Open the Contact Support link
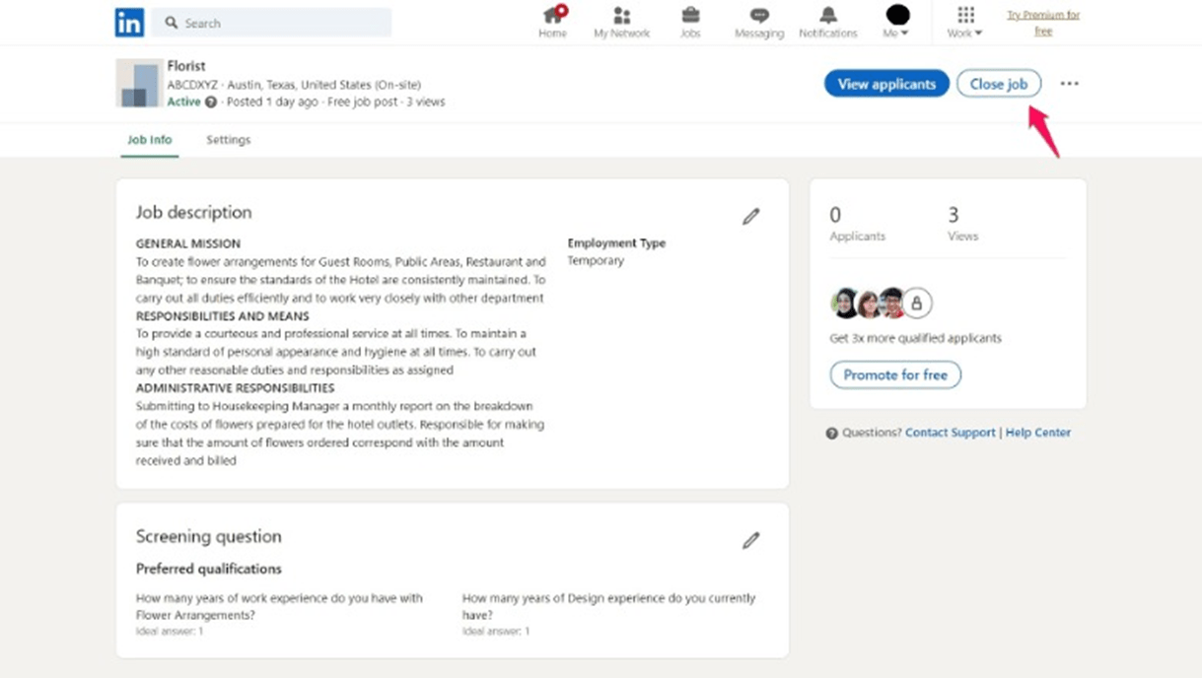This screenshot has width=1202, height=678. coord(950,433)
